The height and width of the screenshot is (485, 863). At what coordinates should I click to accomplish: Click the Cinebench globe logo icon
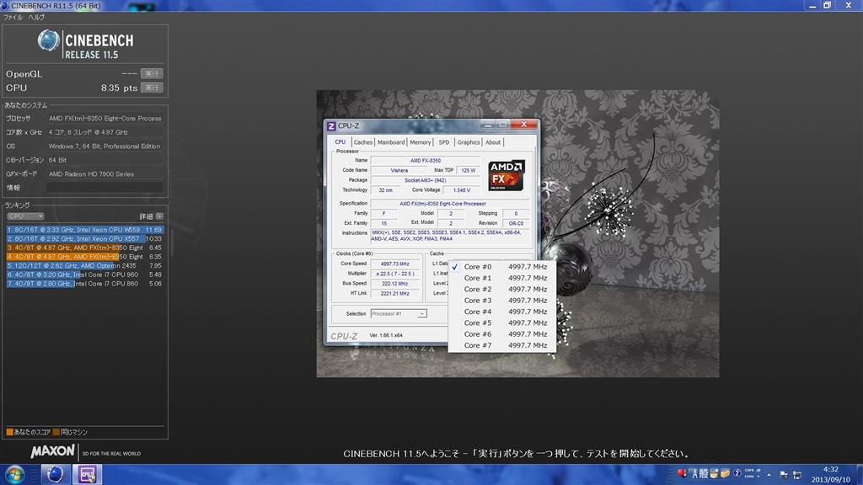tap(48, 40)
